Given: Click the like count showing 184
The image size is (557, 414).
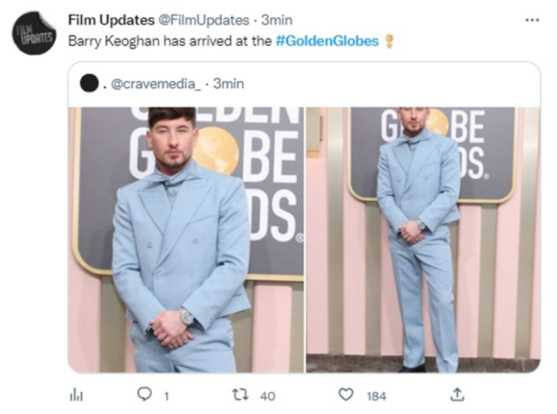Looking at the screenshot, I should (376, 396).
